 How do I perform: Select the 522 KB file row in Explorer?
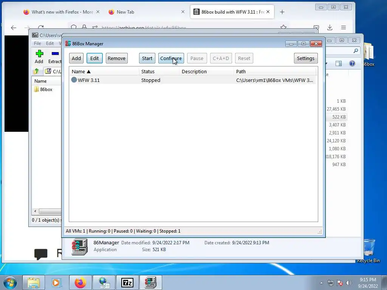pyautogui.click(x=336, y=117)
